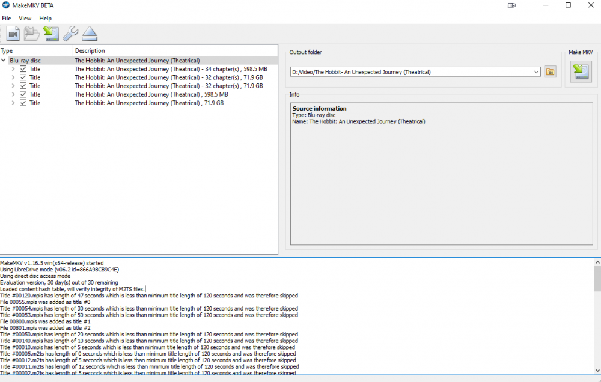Collapse the Blu-ray disc tree node
Screen dimensions: 601x382
pyautogui.click(x=4, y=61)
